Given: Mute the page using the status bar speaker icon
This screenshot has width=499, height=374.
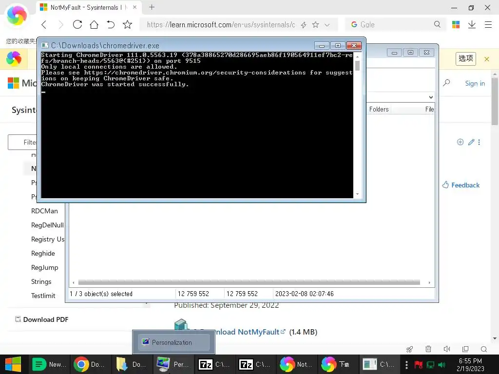Looking at the screenshot, I should coord(447,349).
